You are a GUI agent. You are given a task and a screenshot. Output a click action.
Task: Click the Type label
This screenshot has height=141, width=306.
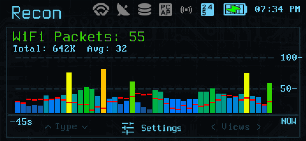click(66, 126)
